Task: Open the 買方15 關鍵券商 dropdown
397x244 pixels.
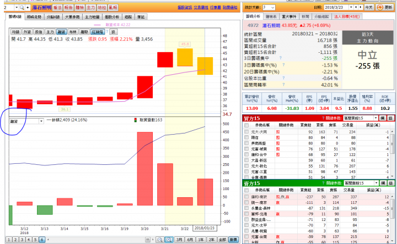Action: [361, 118]
